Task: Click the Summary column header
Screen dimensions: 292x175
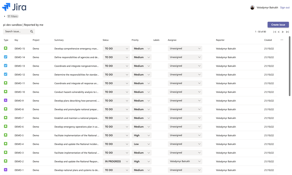Action: click(58, 40)
